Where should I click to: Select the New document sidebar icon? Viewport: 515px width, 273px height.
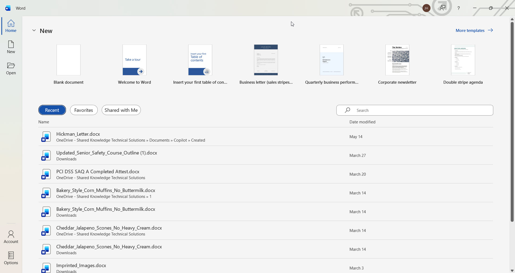(11, 47)
